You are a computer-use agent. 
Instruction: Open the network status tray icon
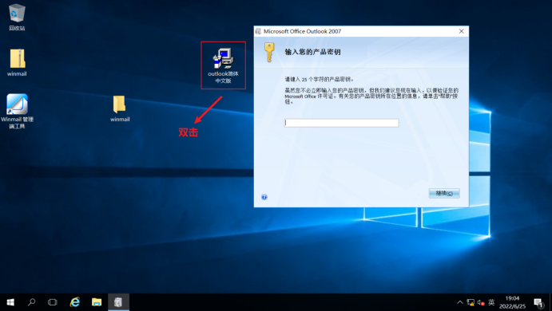[471, 302]
